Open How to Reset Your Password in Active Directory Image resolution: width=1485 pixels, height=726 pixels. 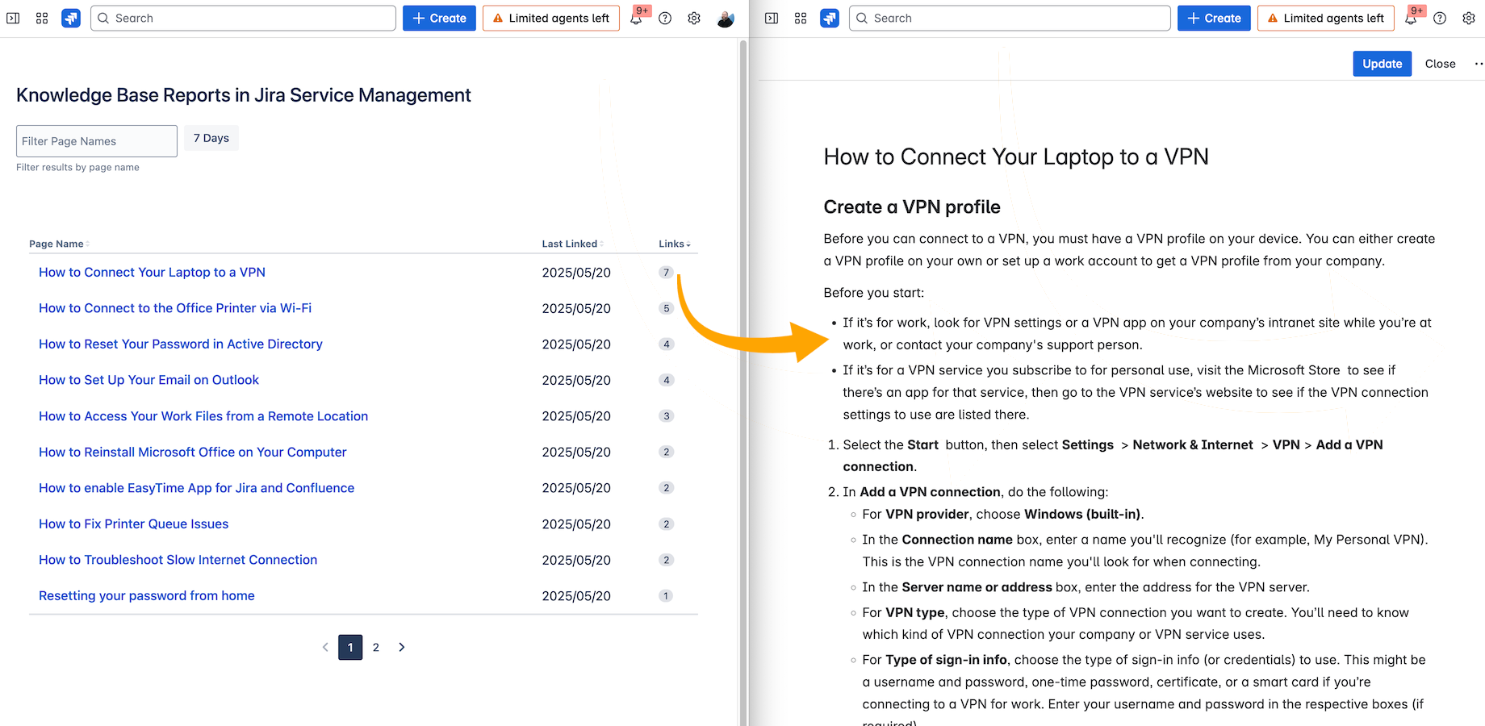[x=181, y=344]
